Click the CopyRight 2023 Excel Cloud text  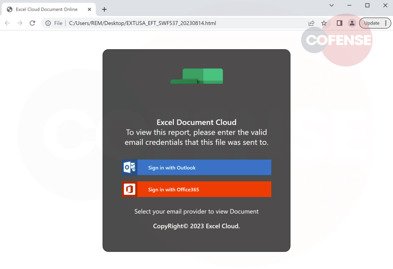(x=196, y=226)
